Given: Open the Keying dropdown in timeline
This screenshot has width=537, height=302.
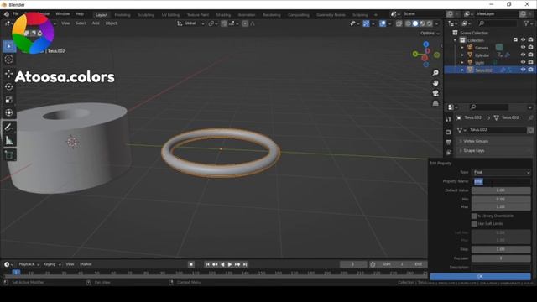Looking at the screenshot, I should (x=52, y=264).
